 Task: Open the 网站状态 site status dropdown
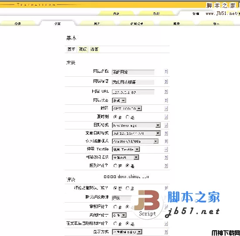coord(119,100)
